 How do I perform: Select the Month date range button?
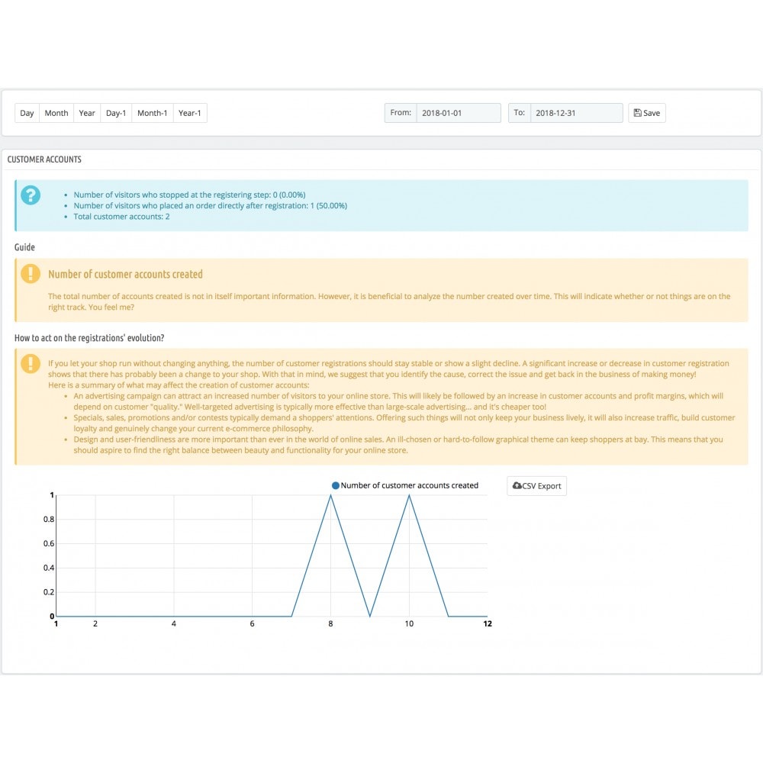tap(56, 113)
